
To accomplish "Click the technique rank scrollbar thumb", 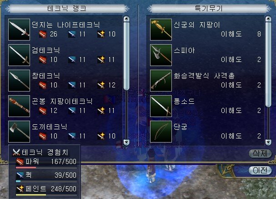I will coord(126,56).
